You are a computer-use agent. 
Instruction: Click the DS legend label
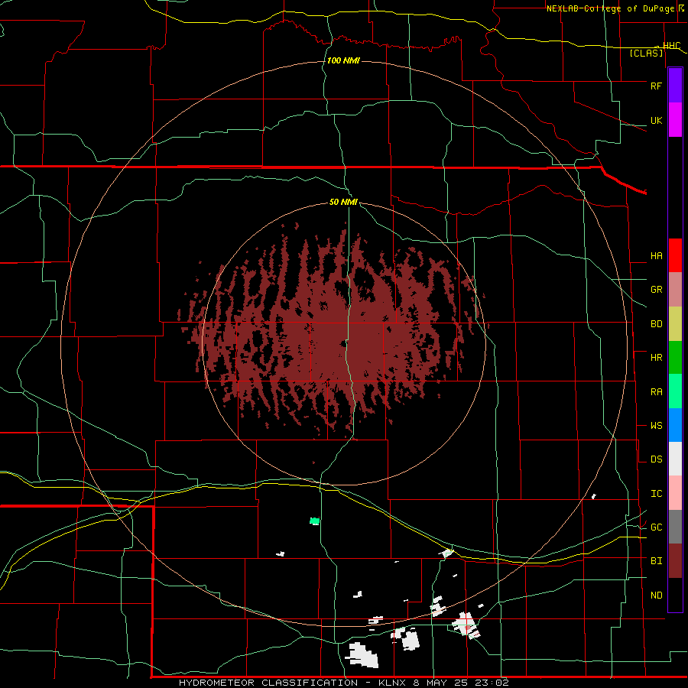(x=656, y=459)
